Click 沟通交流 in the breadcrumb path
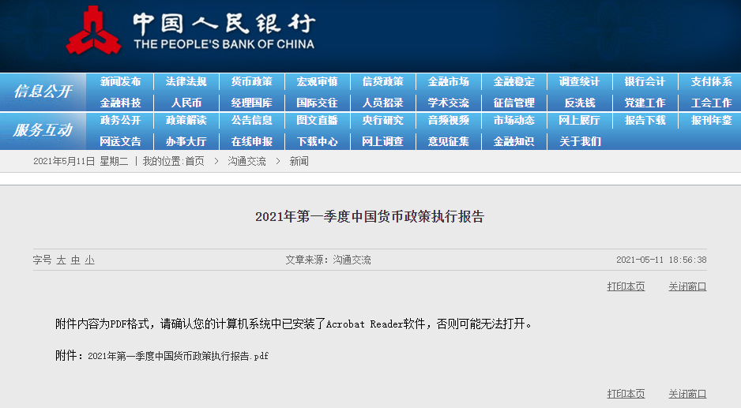 click(246, 161)
